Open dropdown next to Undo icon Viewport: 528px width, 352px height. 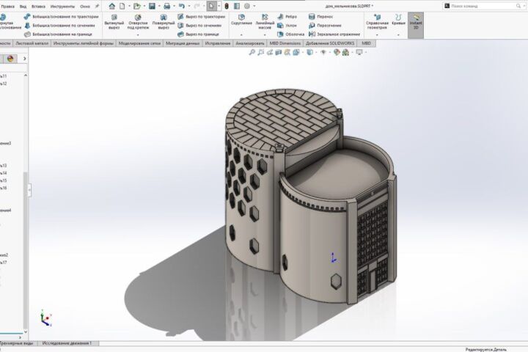click(189, 6)
